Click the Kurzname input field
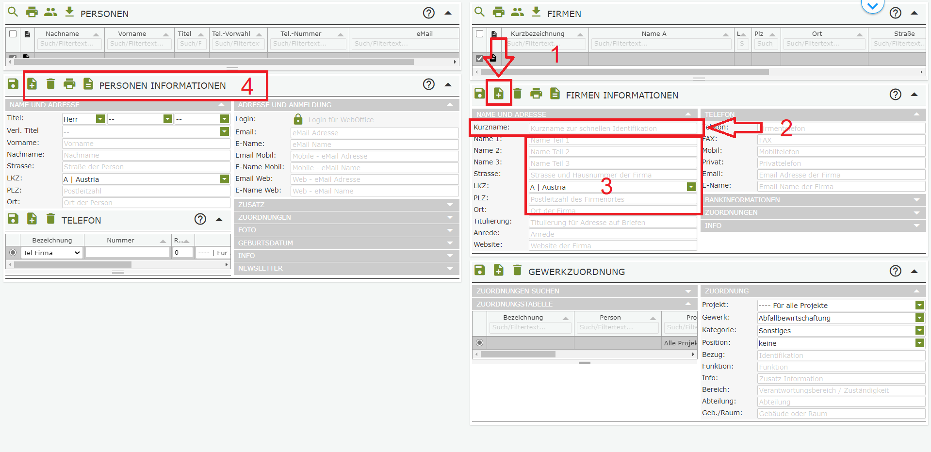Screen dimensions: 931x452 [x=612, y=129]
